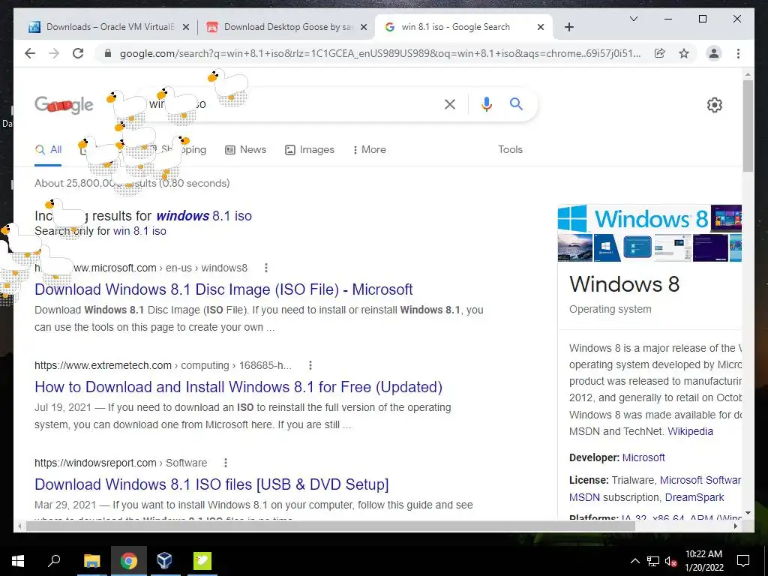The width and height of the screenshot is (768, 576).
Task: Open the Chrome profile avatar
Action: coord(714,53)
